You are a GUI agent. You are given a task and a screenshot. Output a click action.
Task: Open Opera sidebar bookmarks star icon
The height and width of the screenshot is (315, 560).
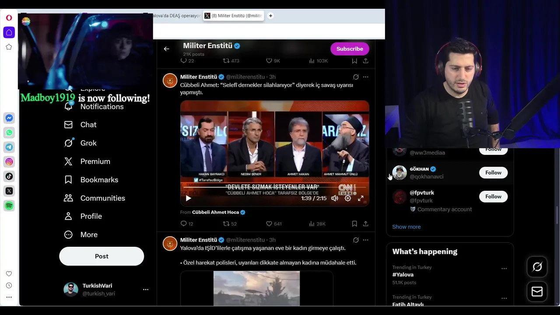(x=9, y=47)
